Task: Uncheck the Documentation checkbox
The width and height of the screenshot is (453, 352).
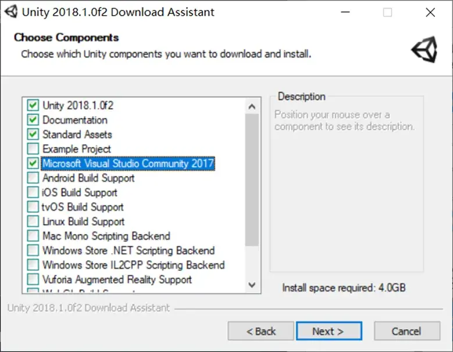Action: [x=33, y=120]
